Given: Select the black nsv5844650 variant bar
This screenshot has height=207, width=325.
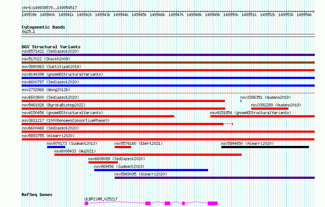Looking at the screenshot, I should click(x=265, y=147).
